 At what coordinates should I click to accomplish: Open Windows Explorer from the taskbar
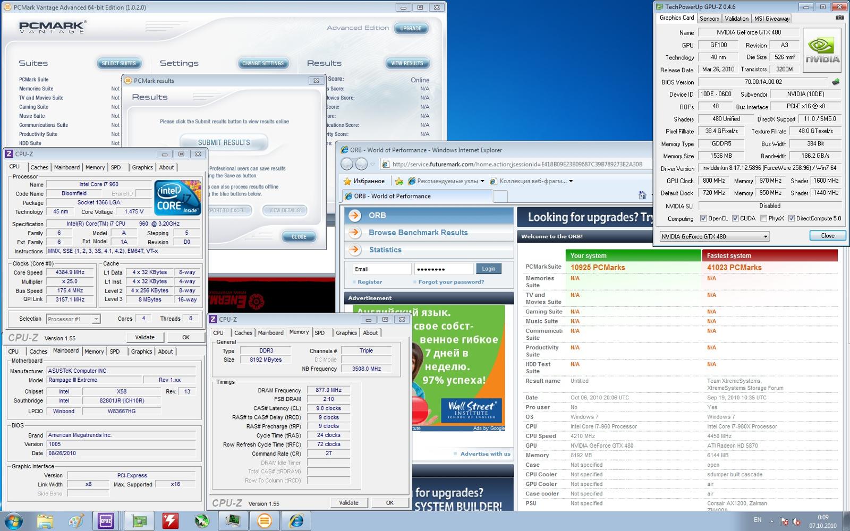pos(45,521)
